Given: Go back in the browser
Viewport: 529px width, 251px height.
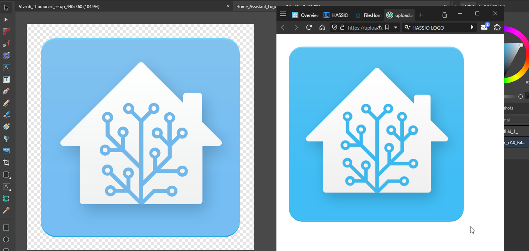Looking at the screenshot, I should pos(283,27).
